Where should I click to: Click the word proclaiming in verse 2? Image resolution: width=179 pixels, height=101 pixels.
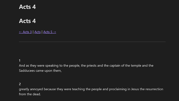pos(118,89)
